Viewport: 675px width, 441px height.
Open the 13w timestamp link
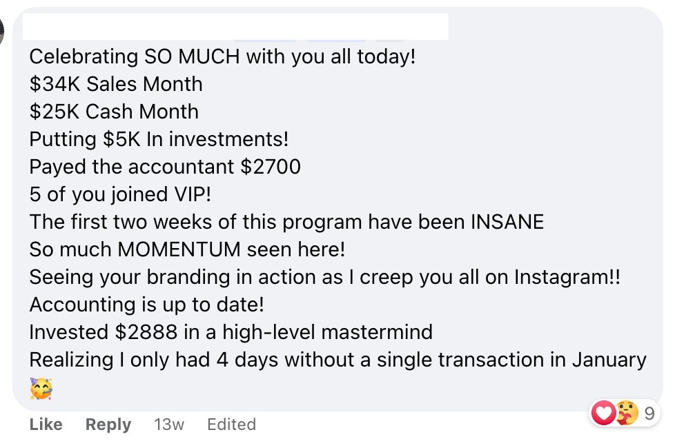pos(169,424)
